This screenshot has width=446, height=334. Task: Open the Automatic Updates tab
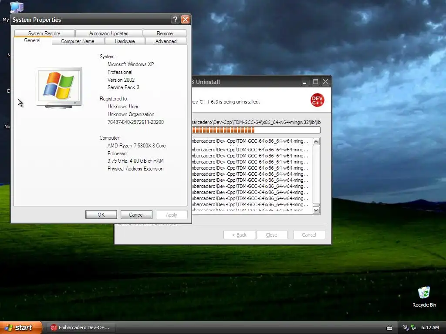108,33
